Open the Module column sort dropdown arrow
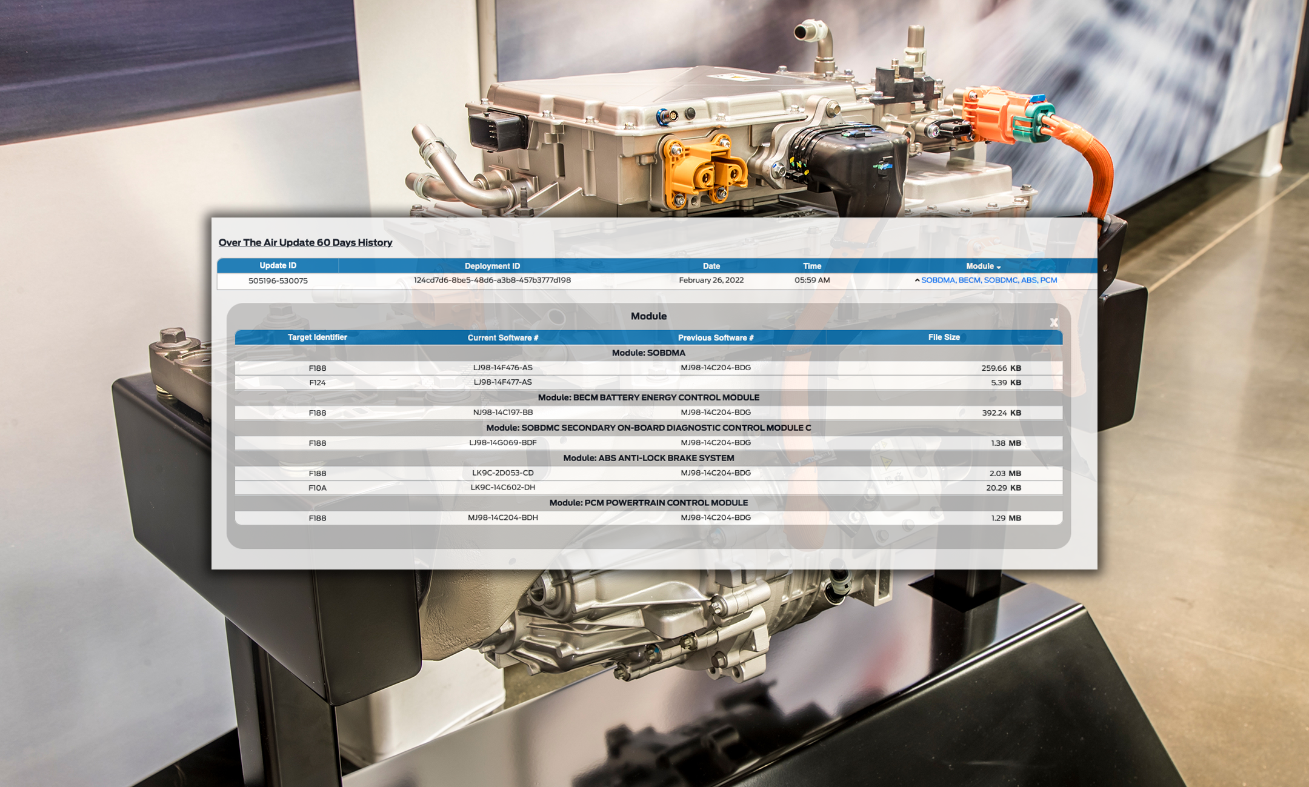 pos(998,267)
